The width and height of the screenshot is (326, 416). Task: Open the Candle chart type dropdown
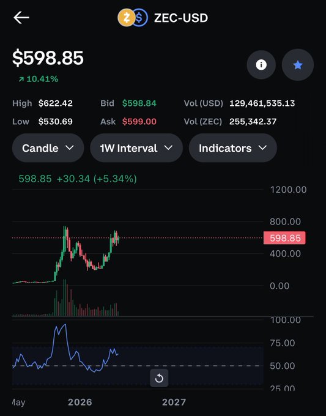[48, 148]
